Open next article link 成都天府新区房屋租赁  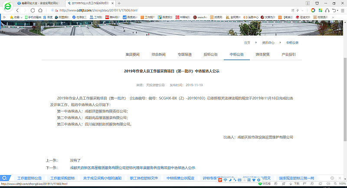[133, 167]
